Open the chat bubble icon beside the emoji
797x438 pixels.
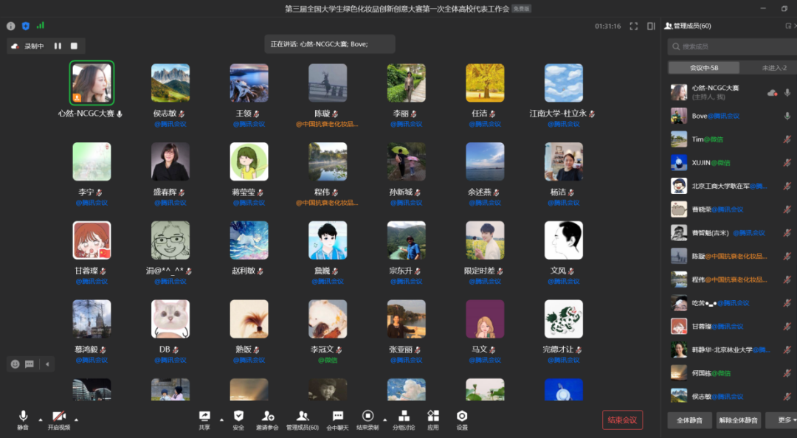(x=30, y=364)
